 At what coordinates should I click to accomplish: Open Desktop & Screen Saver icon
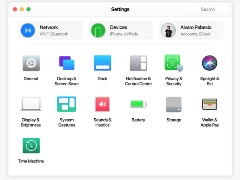[x=67, y=63]
